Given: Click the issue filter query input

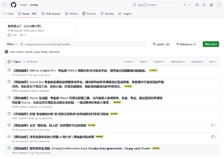Looking at the screenshot, I should (x=83, y=44).
